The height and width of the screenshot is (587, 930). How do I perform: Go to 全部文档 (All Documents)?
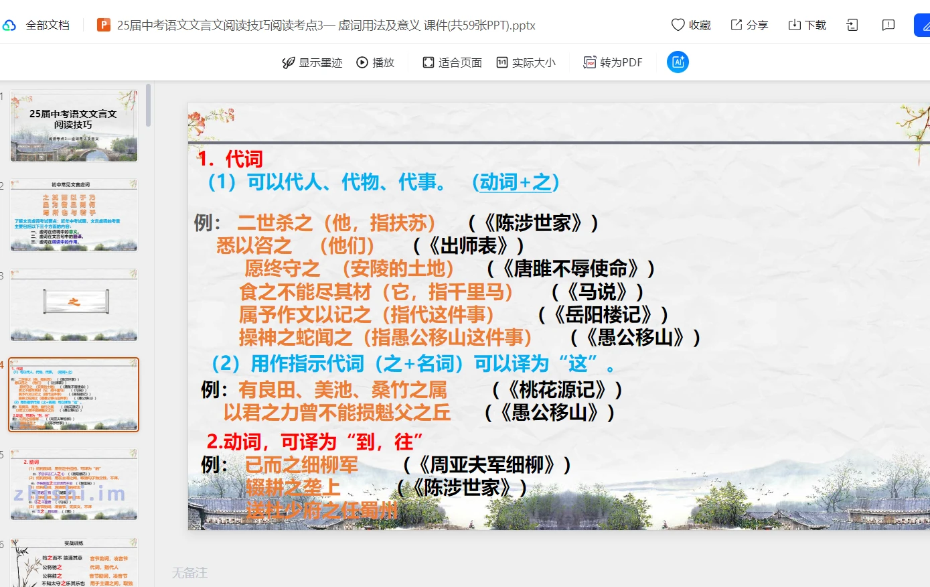48,25
